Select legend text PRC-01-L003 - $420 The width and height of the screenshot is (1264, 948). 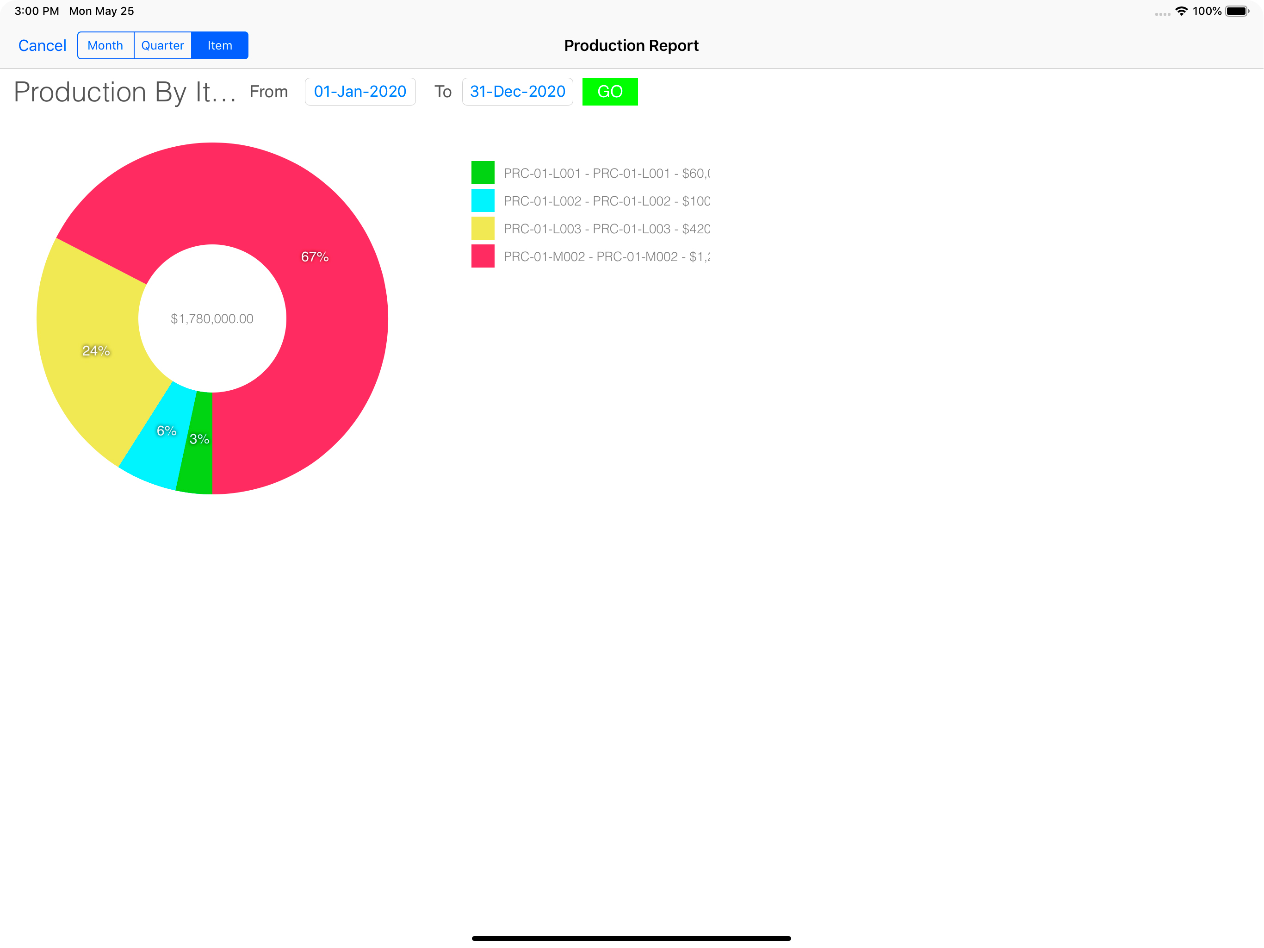[607, 229]
